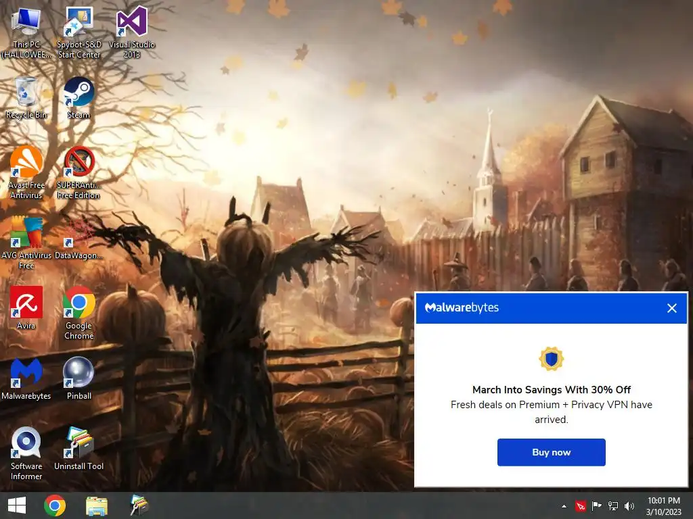Click the gold shield badge in popup
The height and width of the screenshot is (519, 693).
551,359
